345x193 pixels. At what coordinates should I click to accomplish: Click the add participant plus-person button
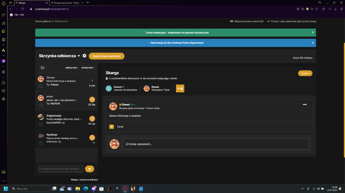180,89
